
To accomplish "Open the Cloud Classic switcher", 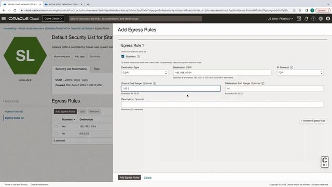I will [x=53, y=19].
